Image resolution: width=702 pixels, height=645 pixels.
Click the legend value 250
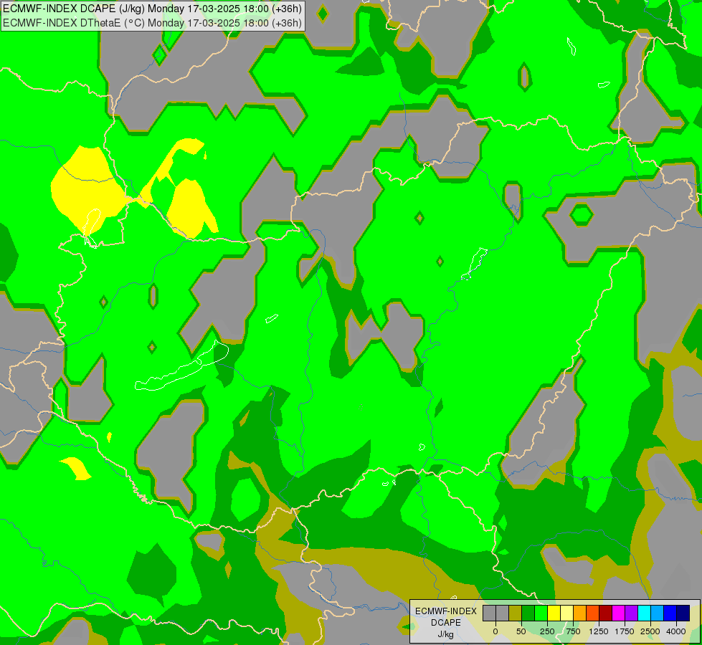click(x=547, y=631)
